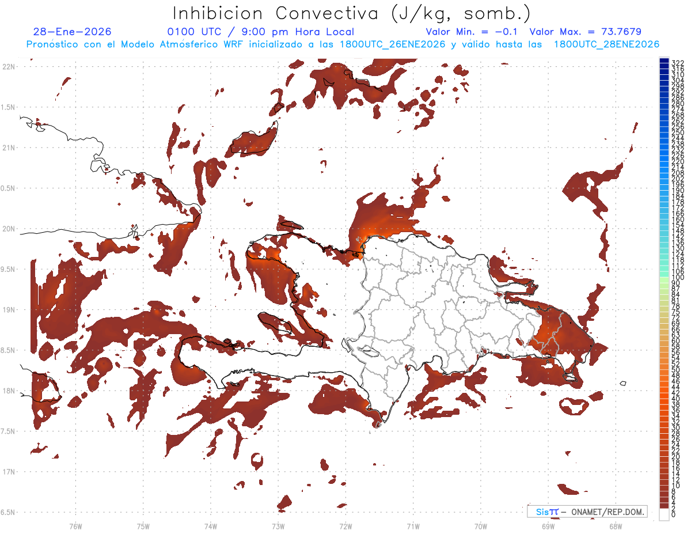691x534 pixels.
Task: Click the '74W' longitude label
Action: tap(210, 526)
